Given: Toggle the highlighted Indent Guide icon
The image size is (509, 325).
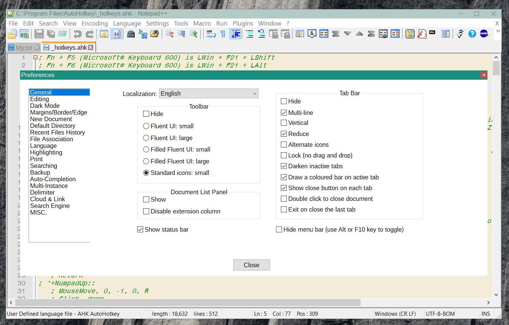Looking at the screenshot, I should point(235,34).
